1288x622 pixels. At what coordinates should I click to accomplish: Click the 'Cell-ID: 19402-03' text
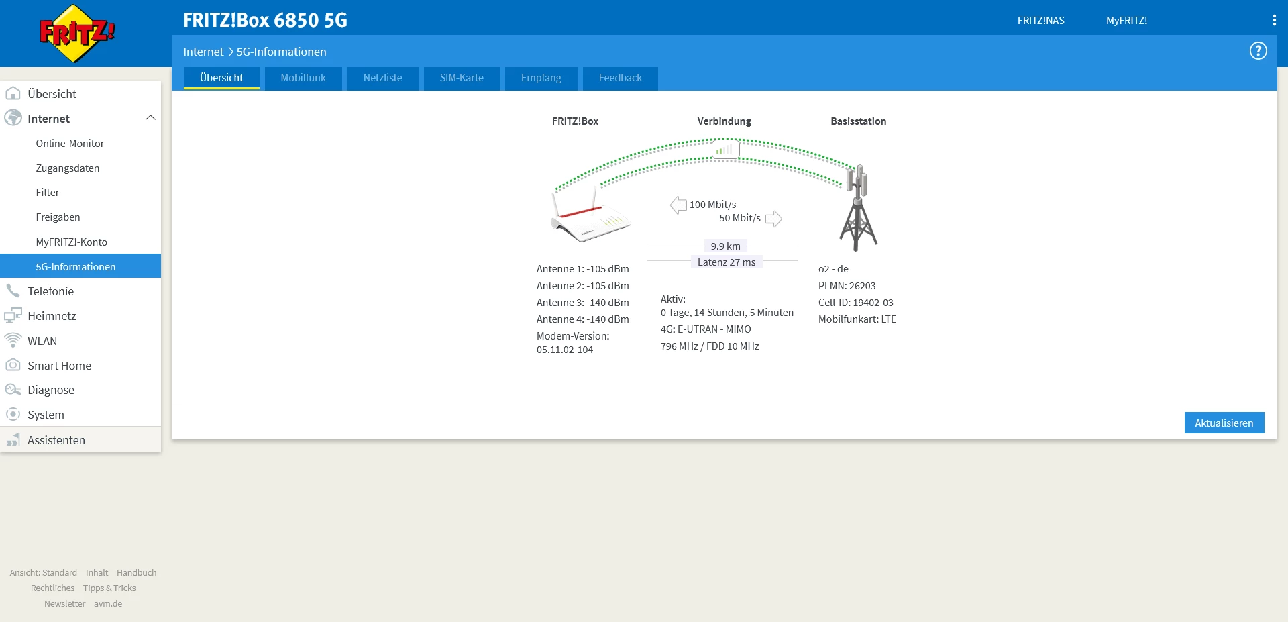[856, 303]
